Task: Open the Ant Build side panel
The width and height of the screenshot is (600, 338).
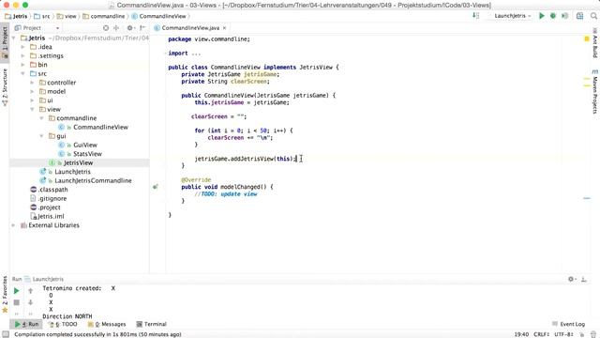Action: [x=595, y=43]
